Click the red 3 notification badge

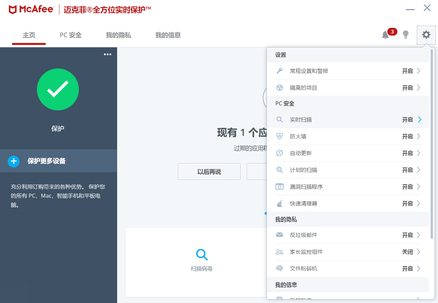tap(392, 32)
